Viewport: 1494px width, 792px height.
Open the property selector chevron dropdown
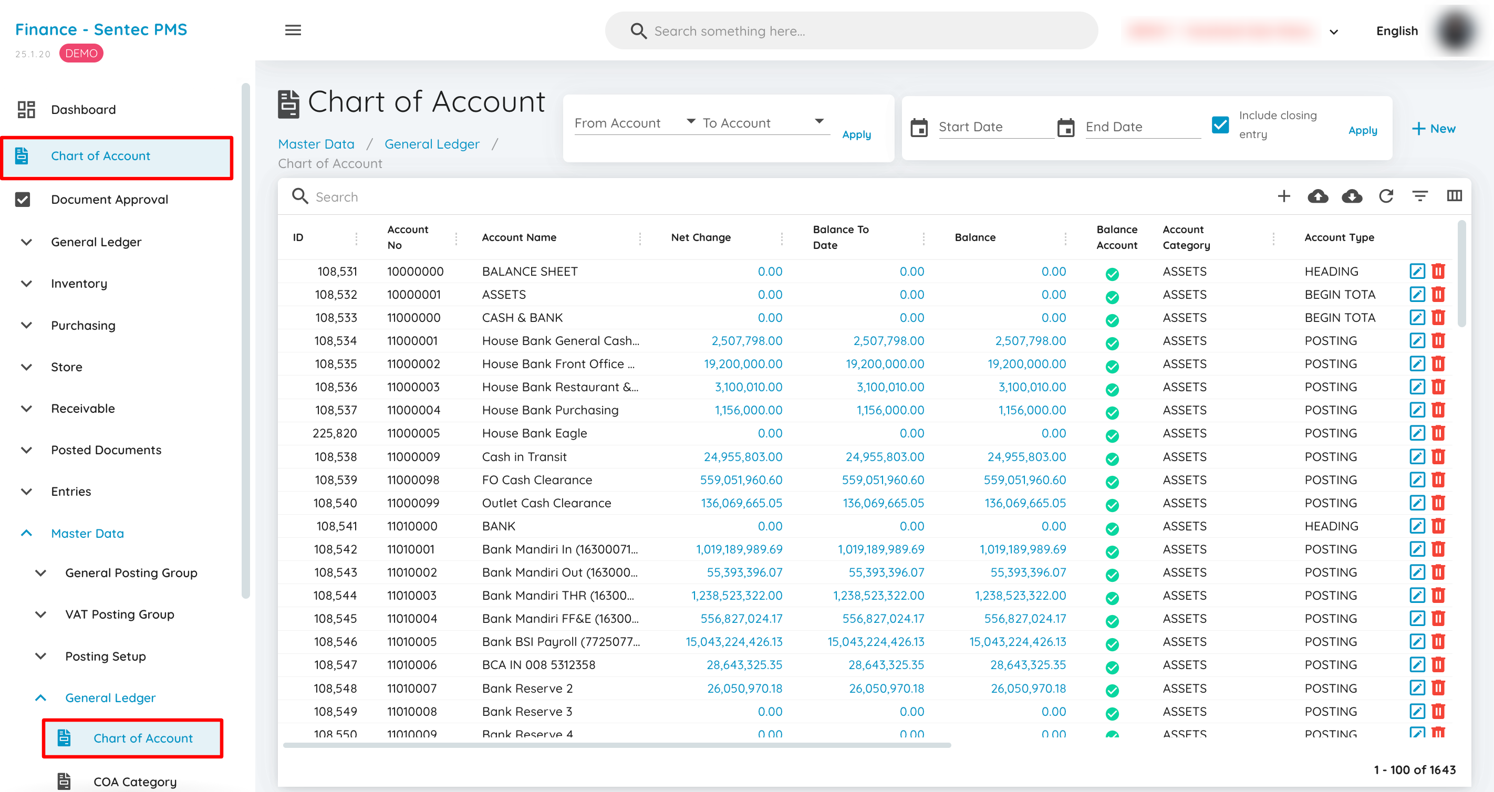tap(1333, 32)
